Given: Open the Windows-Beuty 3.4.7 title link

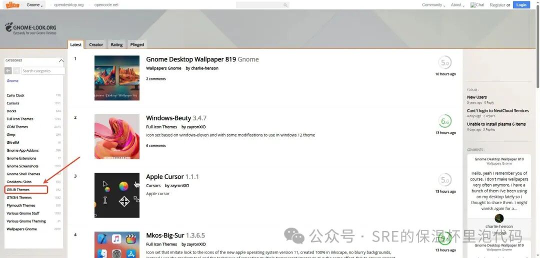Looking at the screenshot, I should tap(176, 118).
